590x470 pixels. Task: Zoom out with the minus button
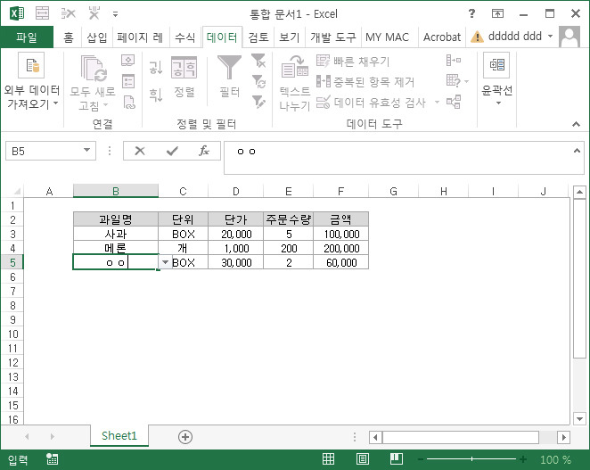(421, 459)
